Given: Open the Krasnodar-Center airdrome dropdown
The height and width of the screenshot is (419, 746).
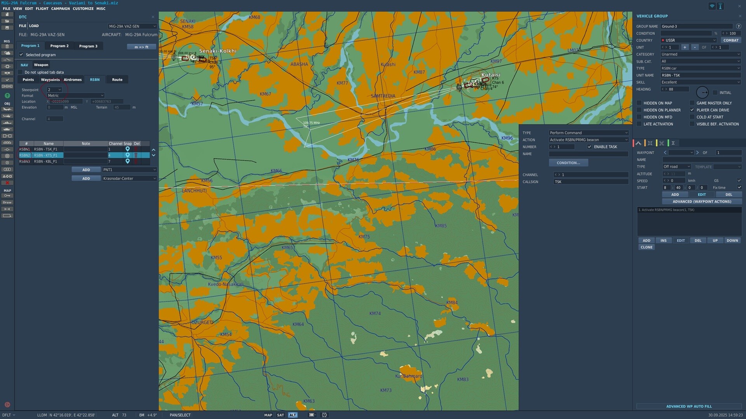Looking at the screenshot, I should [129, 178].
